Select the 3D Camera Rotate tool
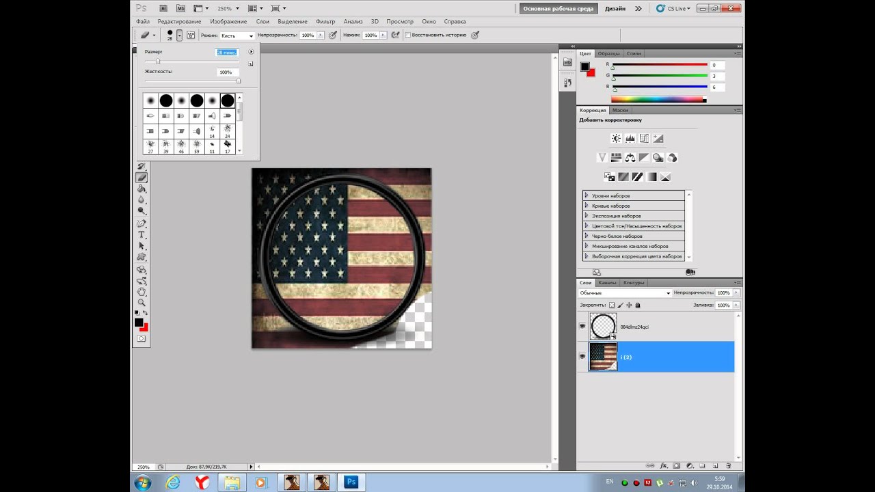This screenshot has height=492, width=875. [142, 280]
